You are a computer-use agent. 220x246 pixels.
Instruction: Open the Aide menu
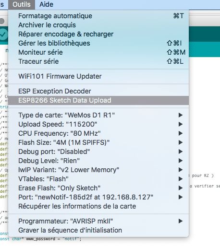click(x=46, y=4)
